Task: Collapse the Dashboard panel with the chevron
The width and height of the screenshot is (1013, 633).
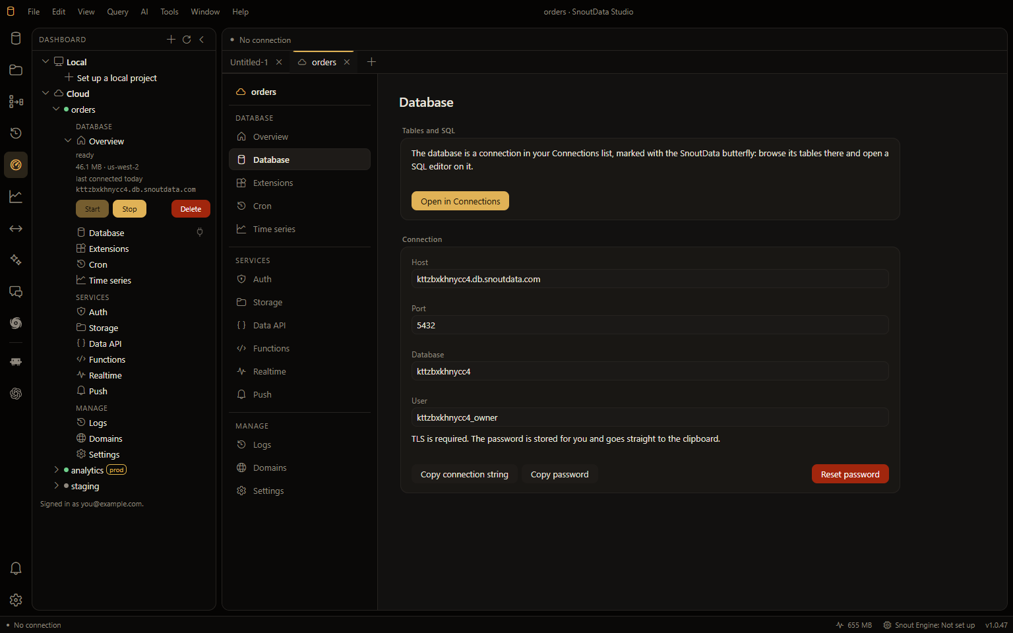Action: (x=202, y=40)
